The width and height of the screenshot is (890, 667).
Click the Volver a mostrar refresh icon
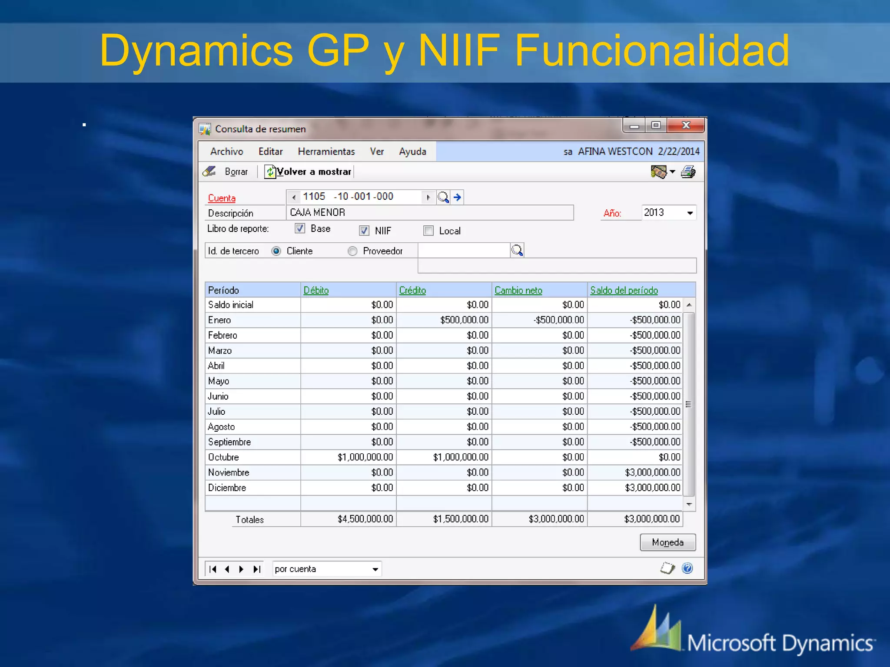click(270, 172)
